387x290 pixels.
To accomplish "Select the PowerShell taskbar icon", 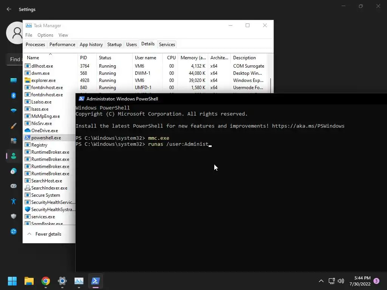I will [96, 281].
